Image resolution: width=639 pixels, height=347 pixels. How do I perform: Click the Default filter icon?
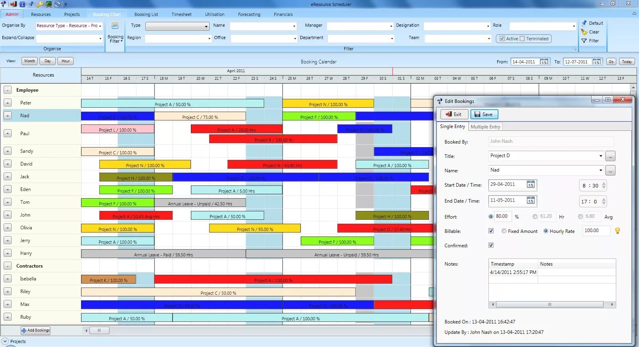[x=584, y=23]
